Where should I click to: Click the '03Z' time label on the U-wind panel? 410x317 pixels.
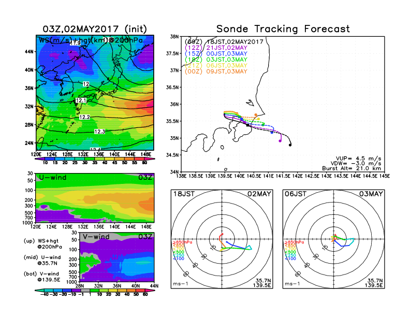coord(145,178)
